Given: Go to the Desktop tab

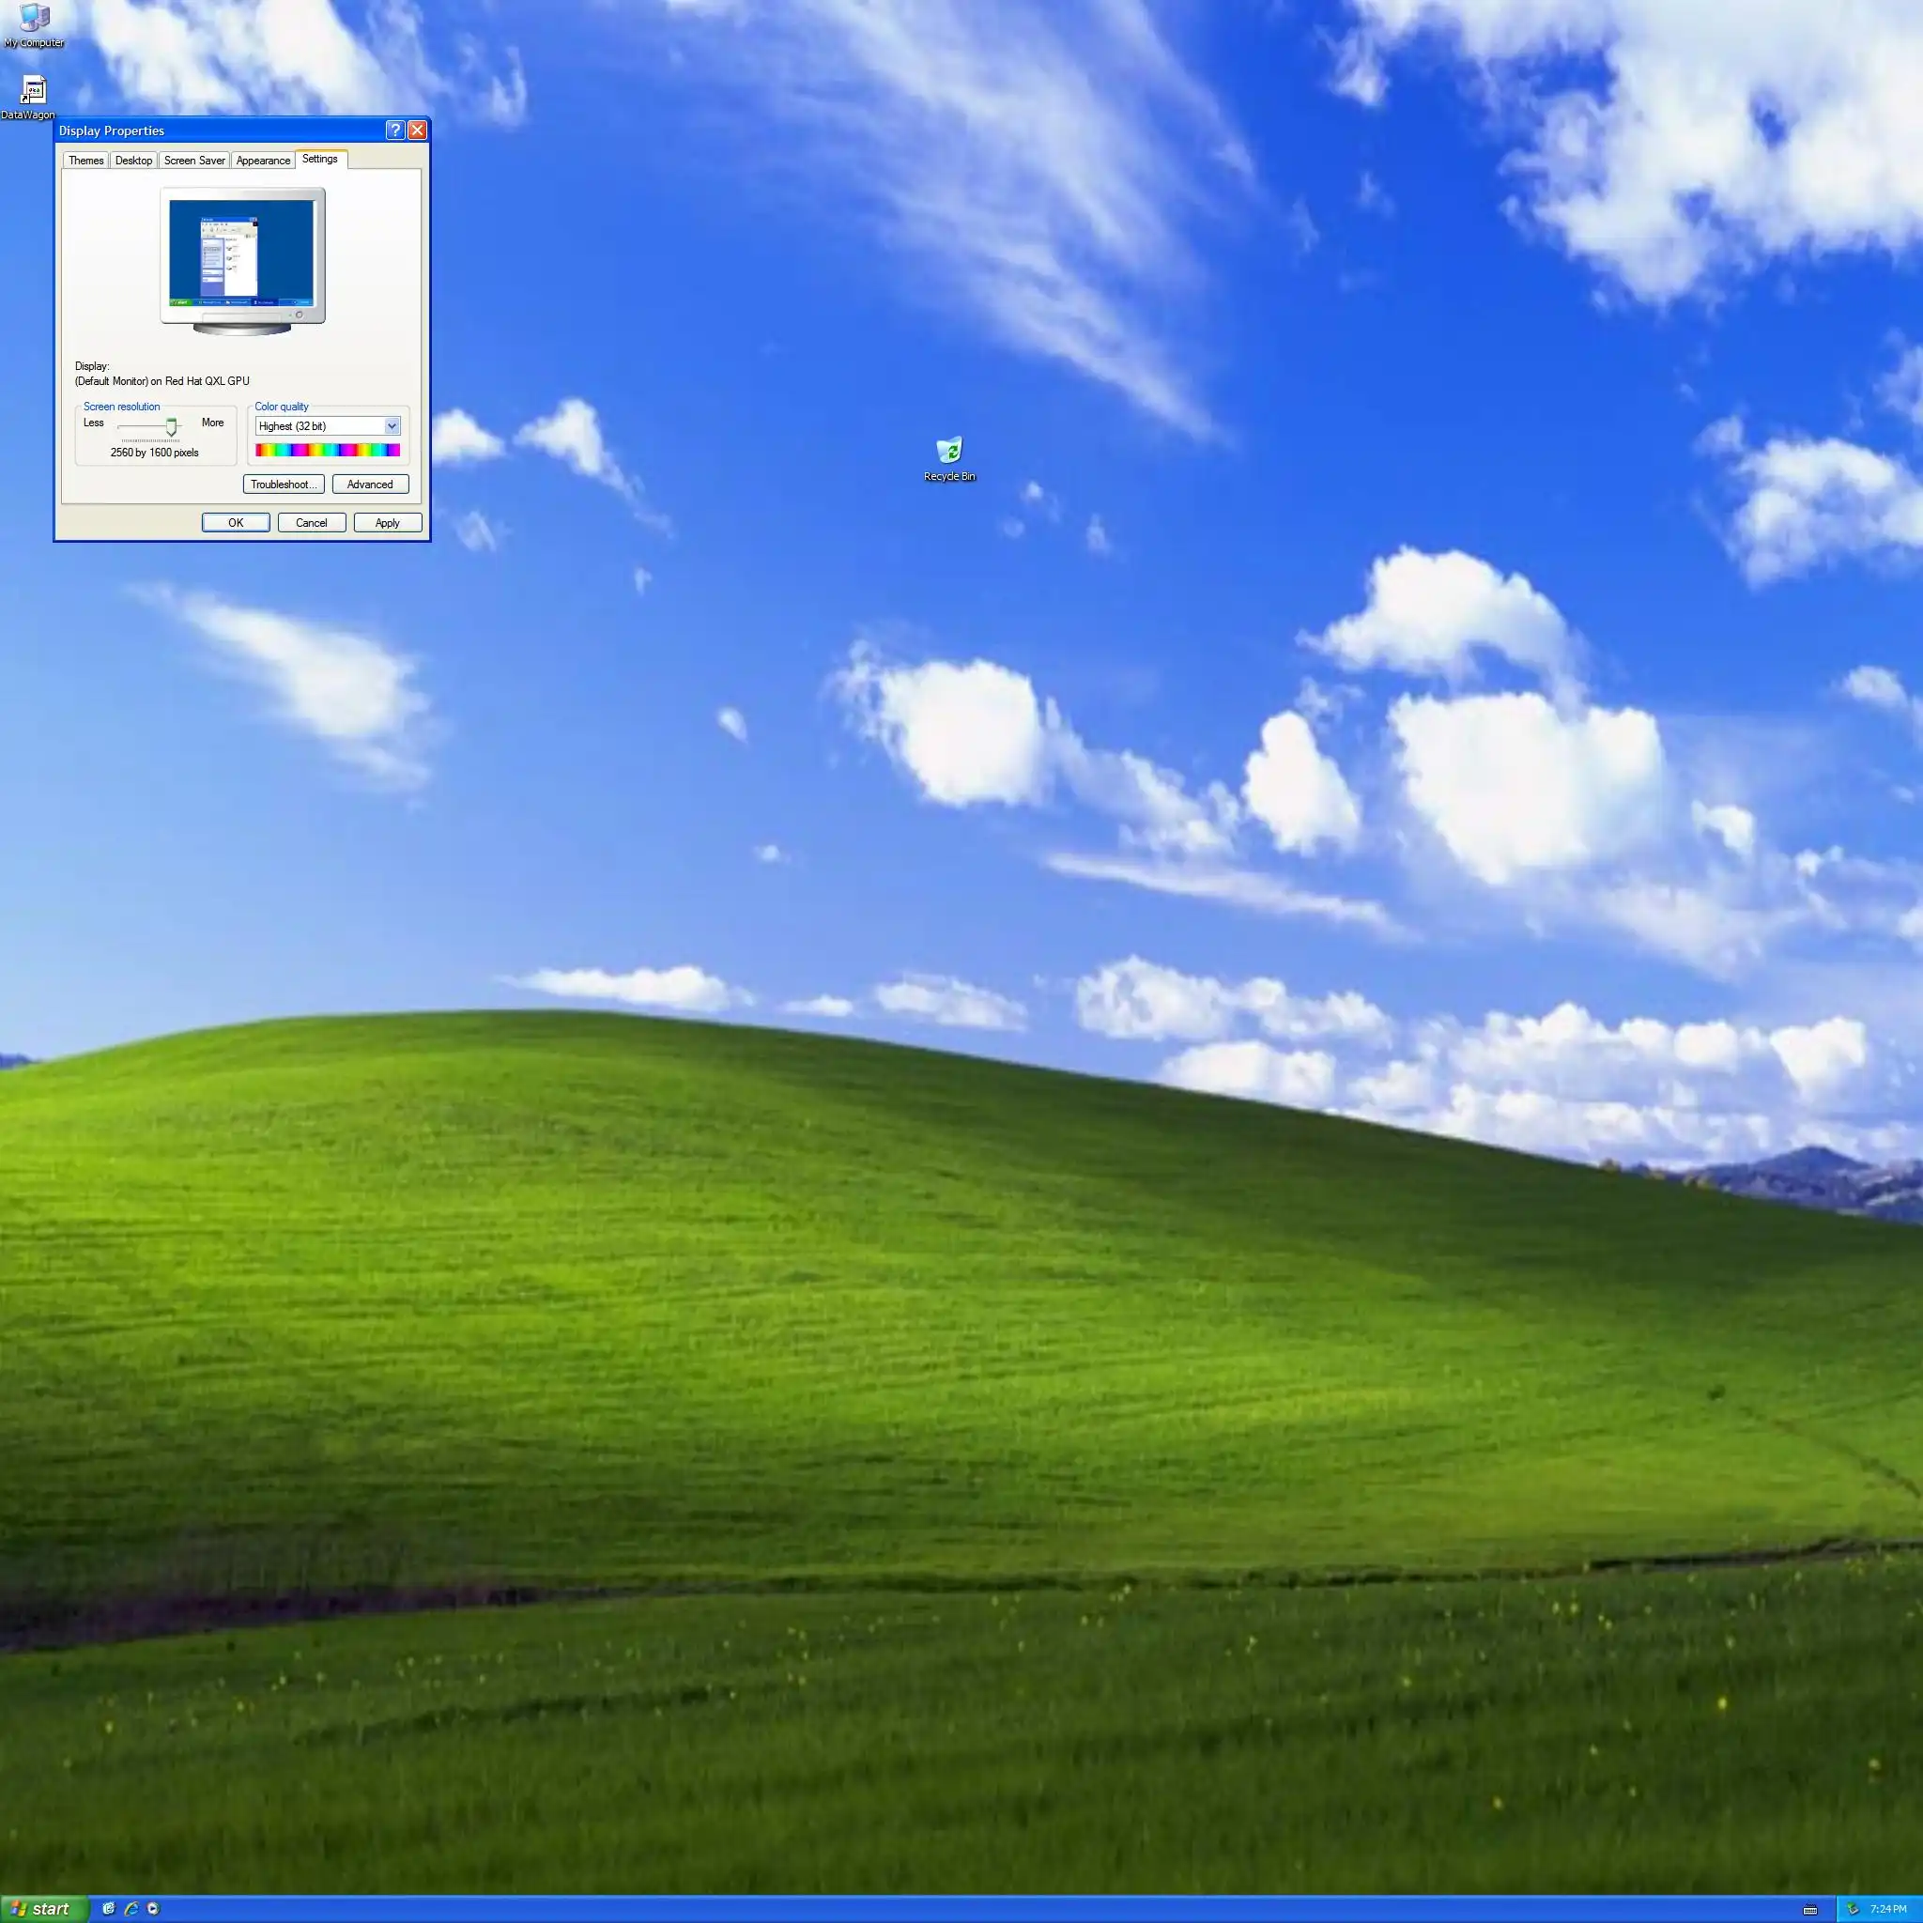Looking at the screenshot, I should click(x=133, y=161).
